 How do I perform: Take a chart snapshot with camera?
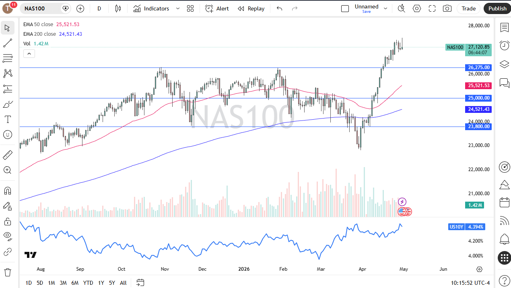pyautogui.click(x=447, y=8)
